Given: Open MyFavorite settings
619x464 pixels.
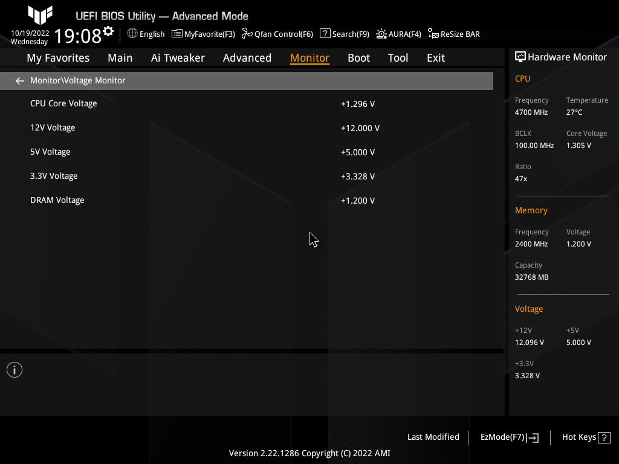Looking at the screenshot, I should pyautogui.click(x=203, y=34).
